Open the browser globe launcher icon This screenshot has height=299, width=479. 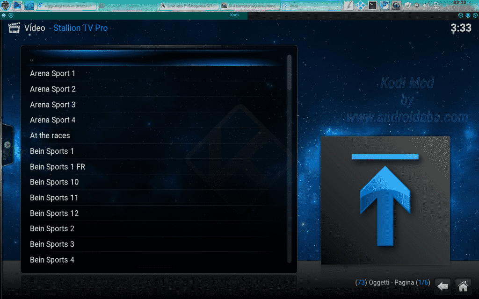click(385, 5)
